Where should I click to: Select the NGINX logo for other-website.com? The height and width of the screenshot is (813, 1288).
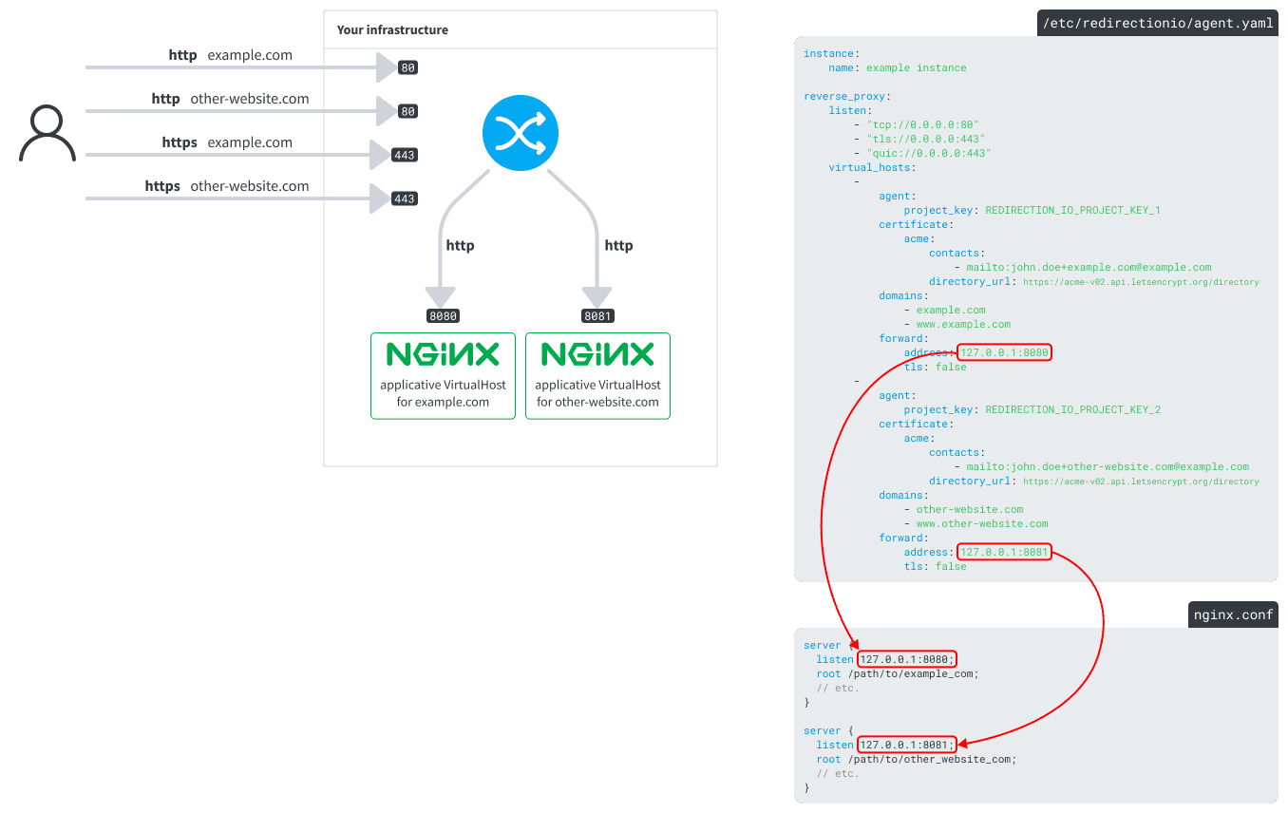(x=597, y=352)
